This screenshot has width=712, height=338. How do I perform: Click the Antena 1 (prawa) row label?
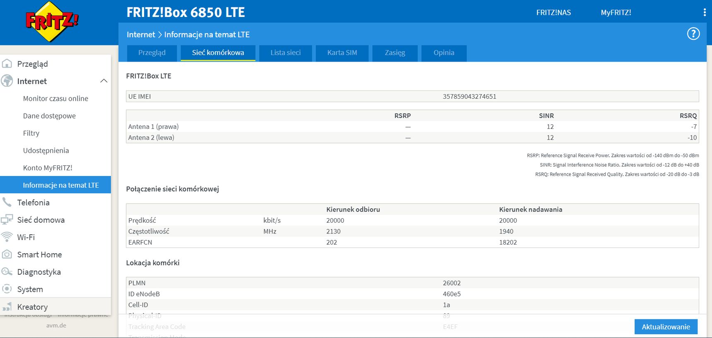pos(154,126)
